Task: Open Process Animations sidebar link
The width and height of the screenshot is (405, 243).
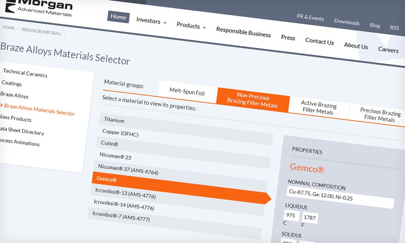Action: coord(20,142)
